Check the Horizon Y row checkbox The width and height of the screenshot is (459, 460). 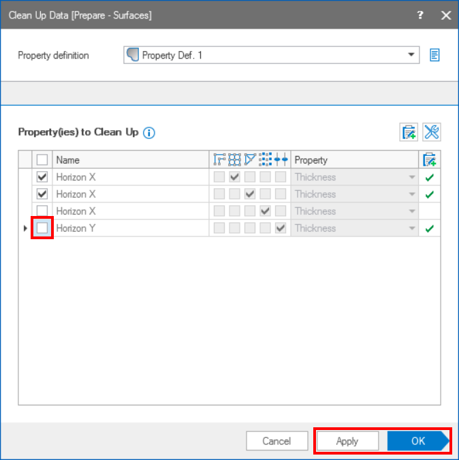pyautogui.click(x=42, y=228)
